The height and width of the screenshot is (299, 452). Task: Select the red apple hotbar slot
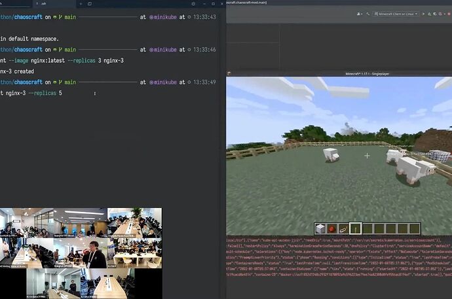pyautogui.click(x=331, y=228)
